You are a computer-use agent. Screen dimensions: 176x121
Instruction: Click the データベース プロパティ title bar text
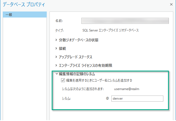pyautogui.click(x=23, y=5)
